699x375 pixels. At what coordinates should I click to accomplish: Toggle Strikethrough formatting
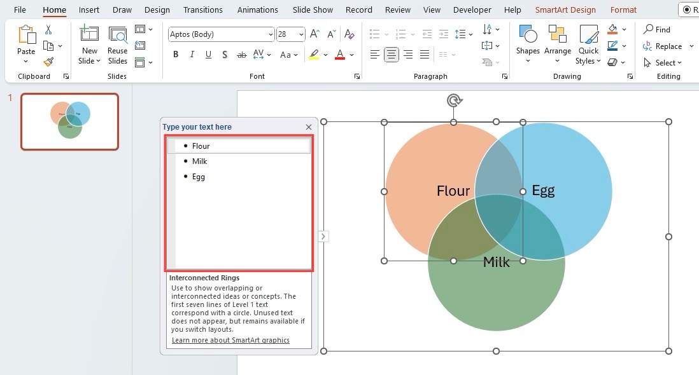tap(242, 55)
